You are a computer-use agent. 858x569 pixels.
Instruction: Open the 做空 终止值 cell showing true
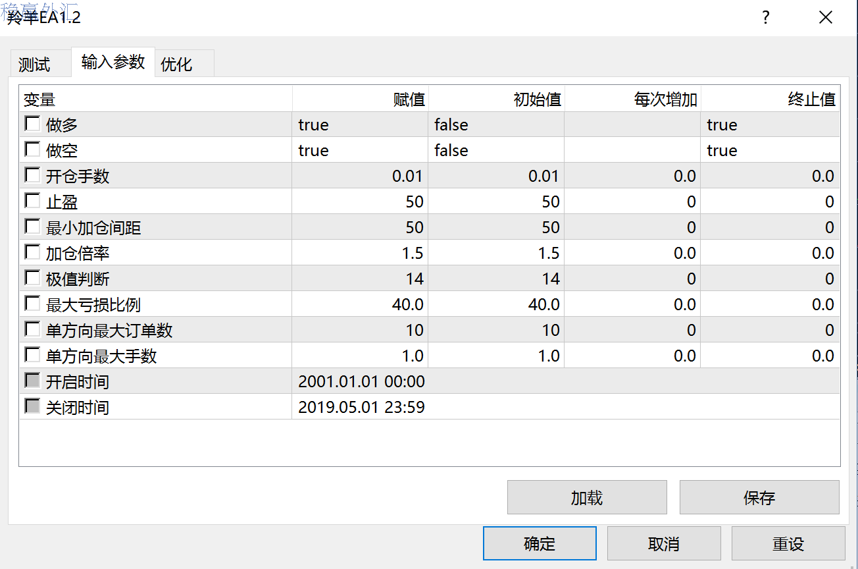(x=770, y=150)
